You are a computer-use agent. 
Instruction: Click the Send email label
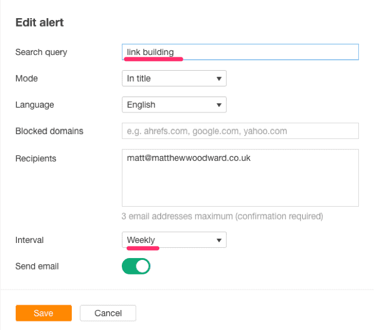tap(37, 266)
